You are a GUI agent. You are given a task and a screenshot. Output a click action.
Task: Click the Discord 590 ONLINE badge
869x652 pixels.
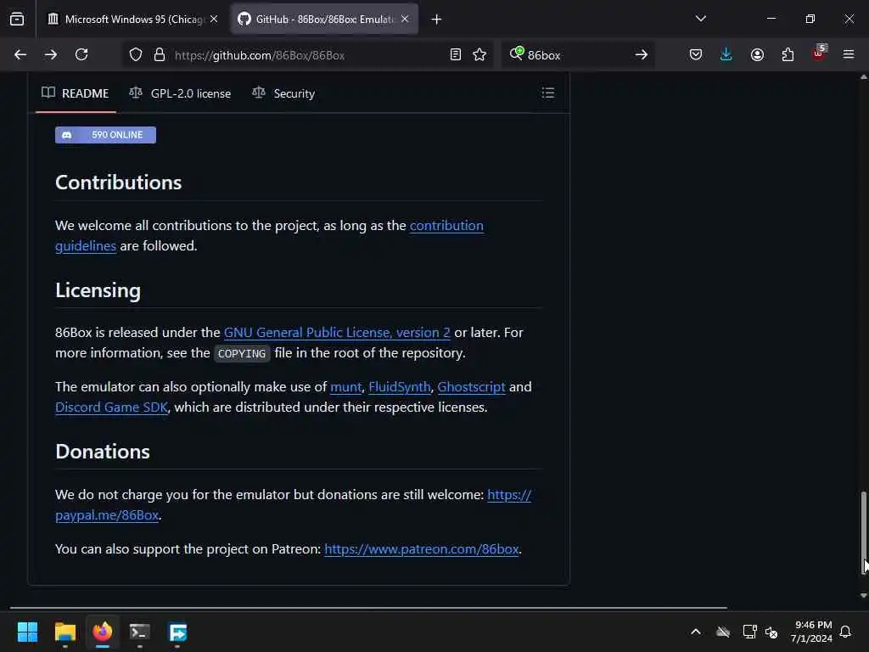pos(105,135)
